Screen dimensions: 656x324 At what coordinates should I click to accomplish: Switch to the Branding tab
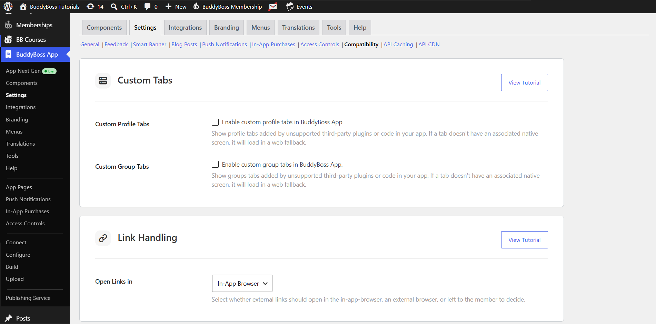226,28
